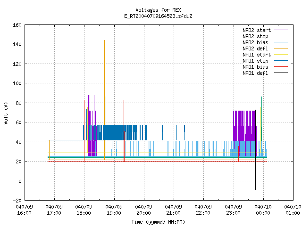Click the yellow line sample for NPD1 start

(x=281, y=55)
